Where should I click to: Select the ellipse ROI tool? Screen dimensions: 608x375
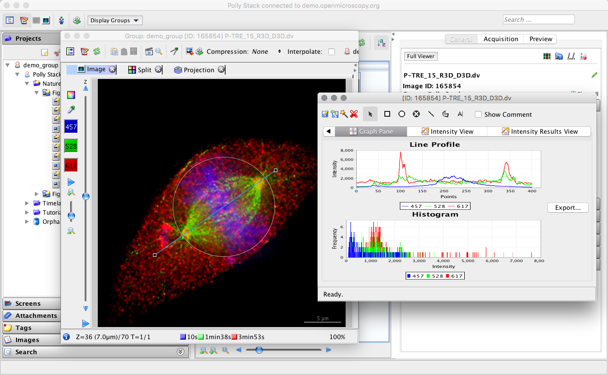pos(402,114)
